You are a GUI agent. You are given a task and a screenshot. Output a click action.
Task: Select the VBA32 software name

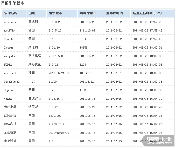pyautogui.click(x=8, y=99)
